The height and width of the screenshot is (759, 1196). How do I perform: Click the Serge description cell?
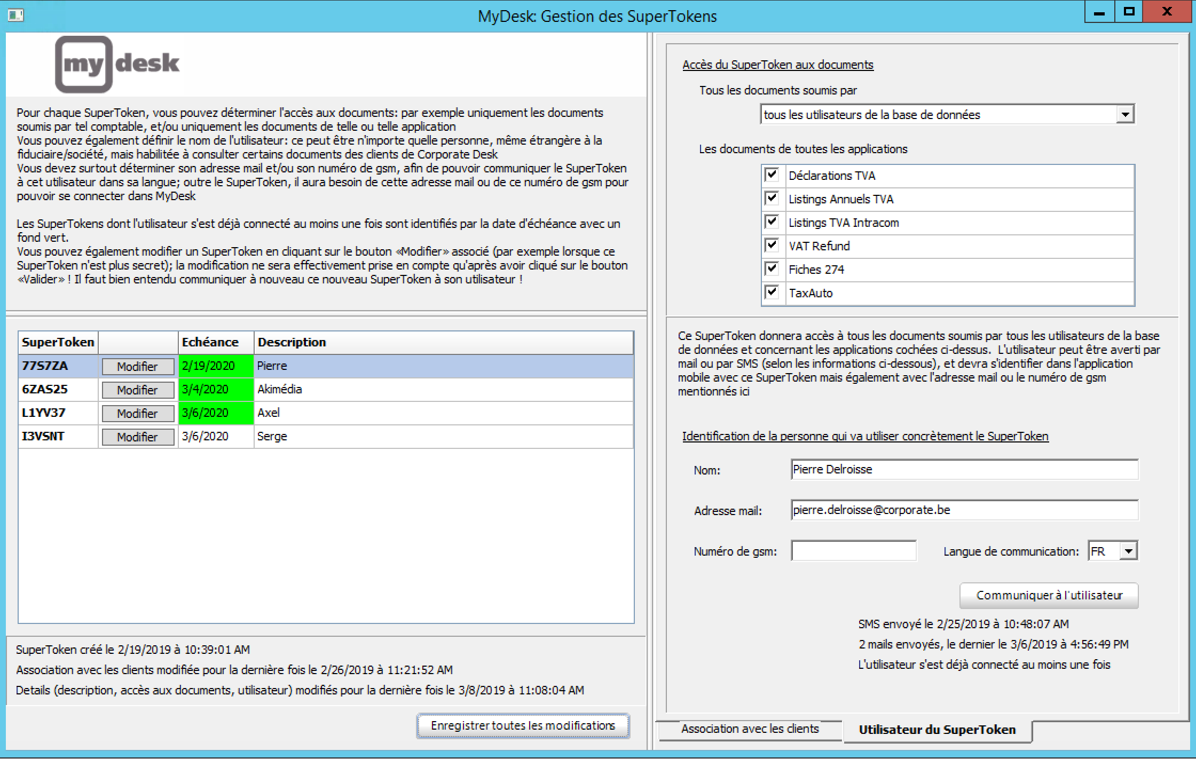coord(444,437)
